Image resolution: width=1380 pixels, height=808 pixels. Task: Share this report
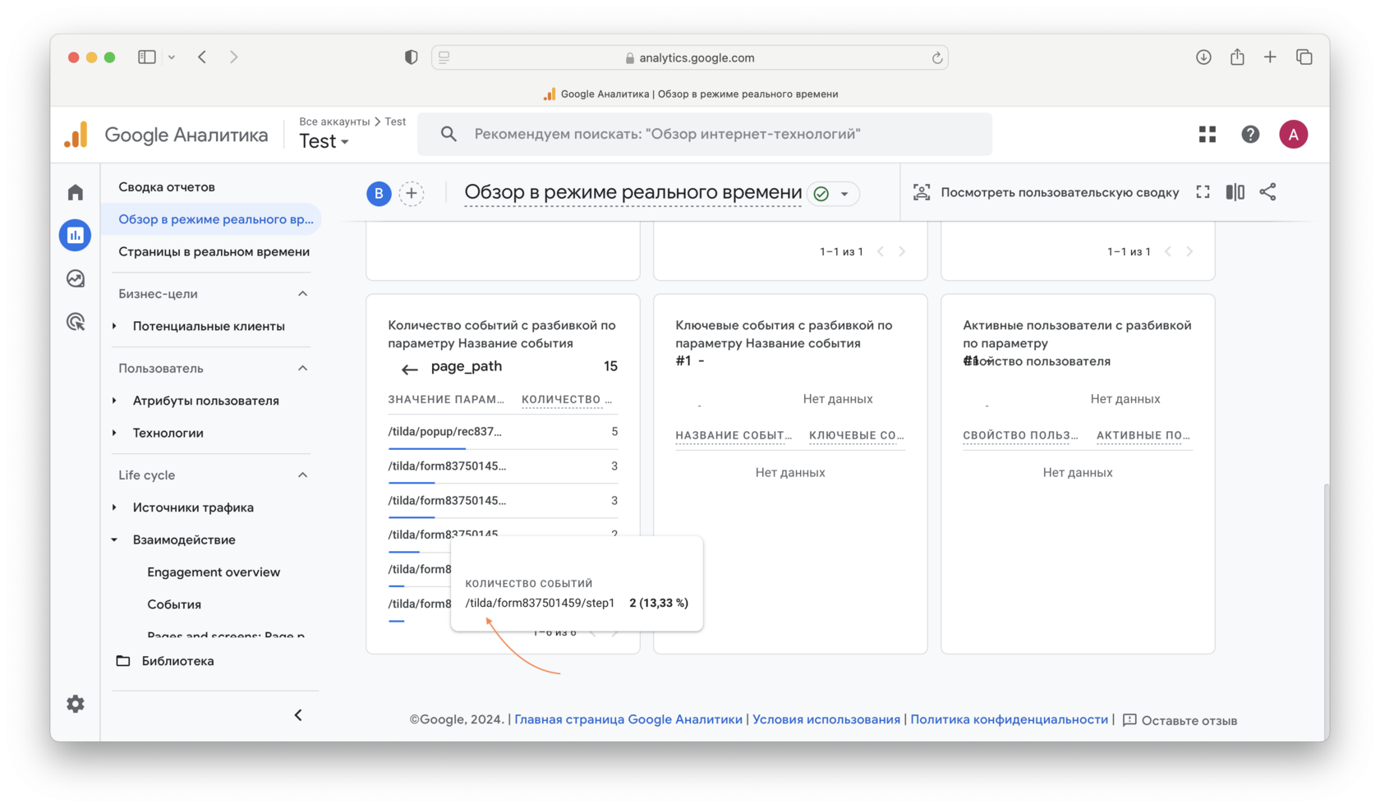point(1268,192)
